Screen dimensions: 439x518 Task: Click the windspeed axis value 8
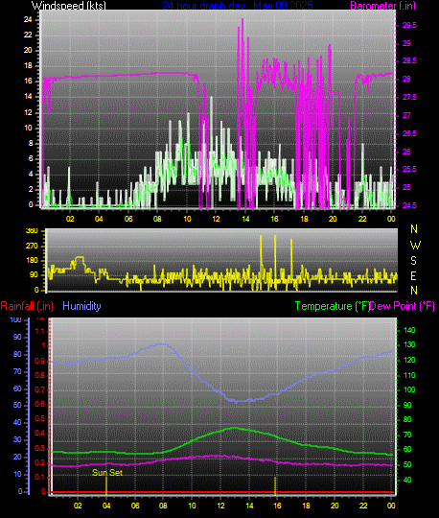[x=31, y=143]
